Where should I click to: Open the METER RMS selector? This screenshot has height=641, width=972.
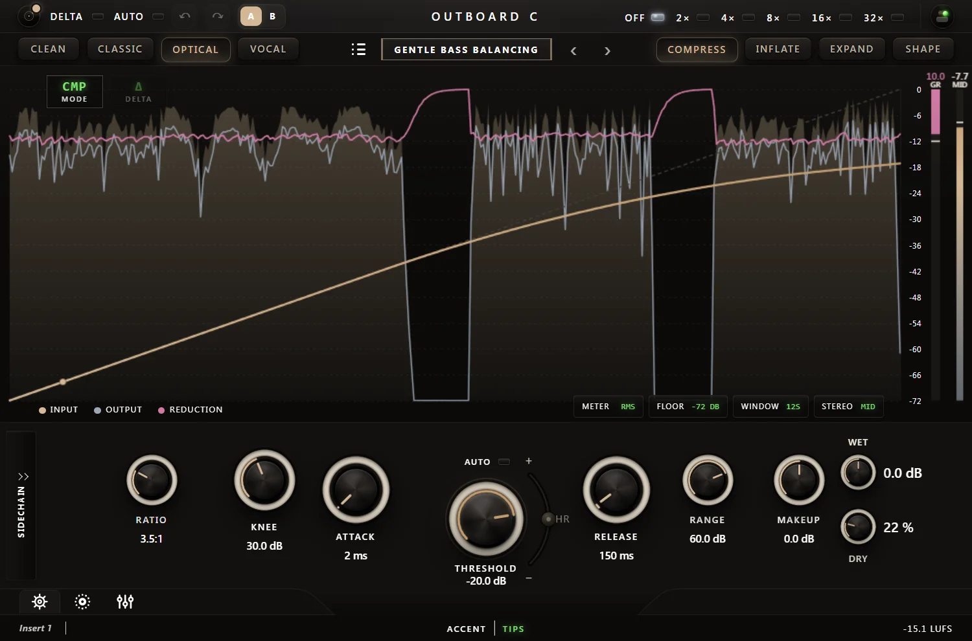[x=608, y=407]
